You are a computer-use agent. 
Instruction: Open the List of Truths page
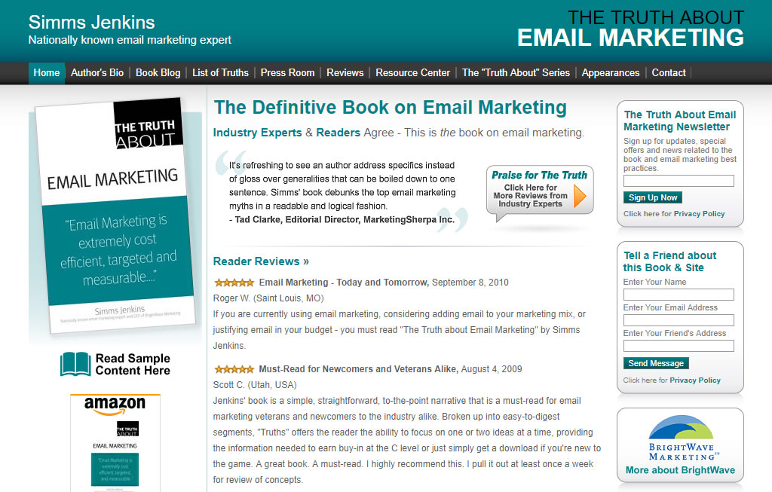221,73
